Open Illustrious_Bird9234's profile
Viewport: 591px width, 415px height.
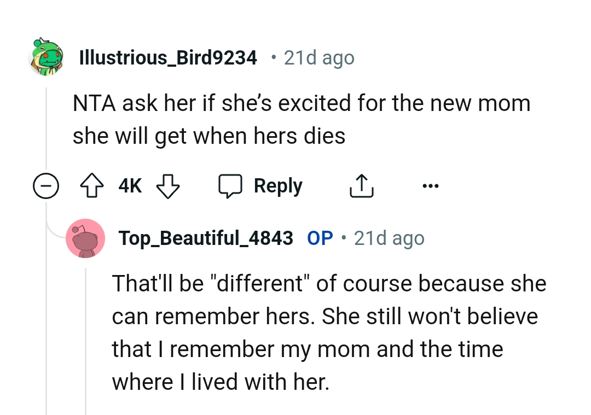click(x=168, y=57)
